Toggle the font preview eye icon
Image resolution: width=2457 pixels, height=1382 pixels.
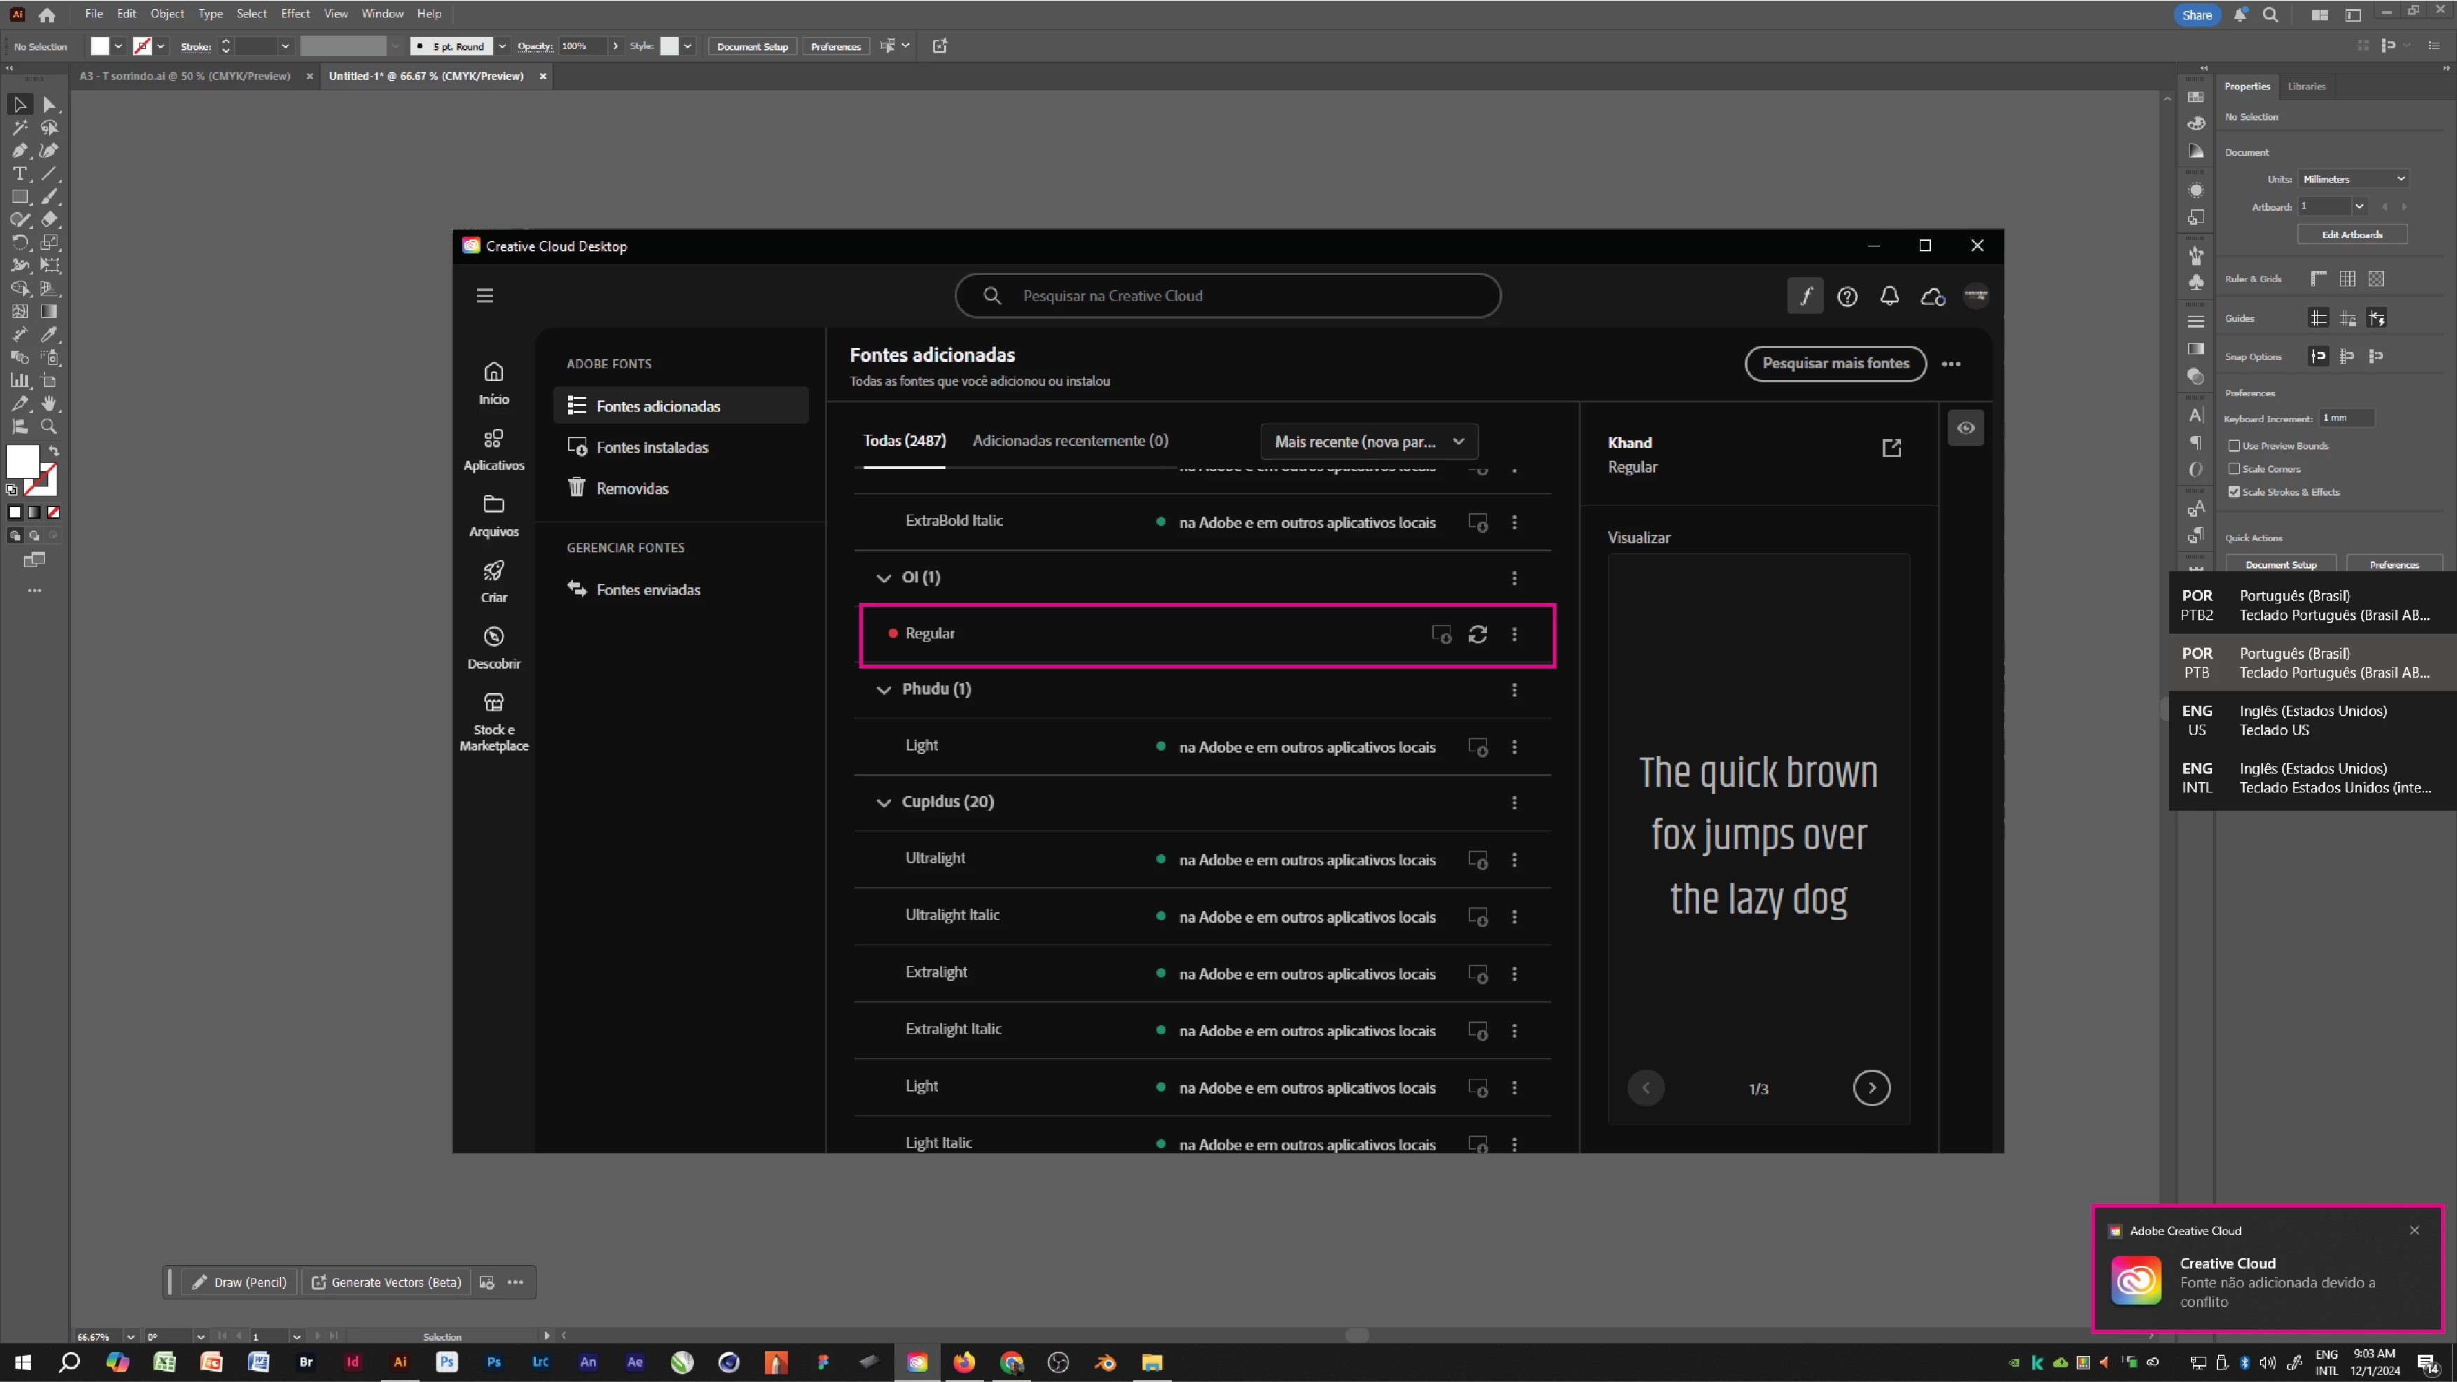[x=1966, y=428]
